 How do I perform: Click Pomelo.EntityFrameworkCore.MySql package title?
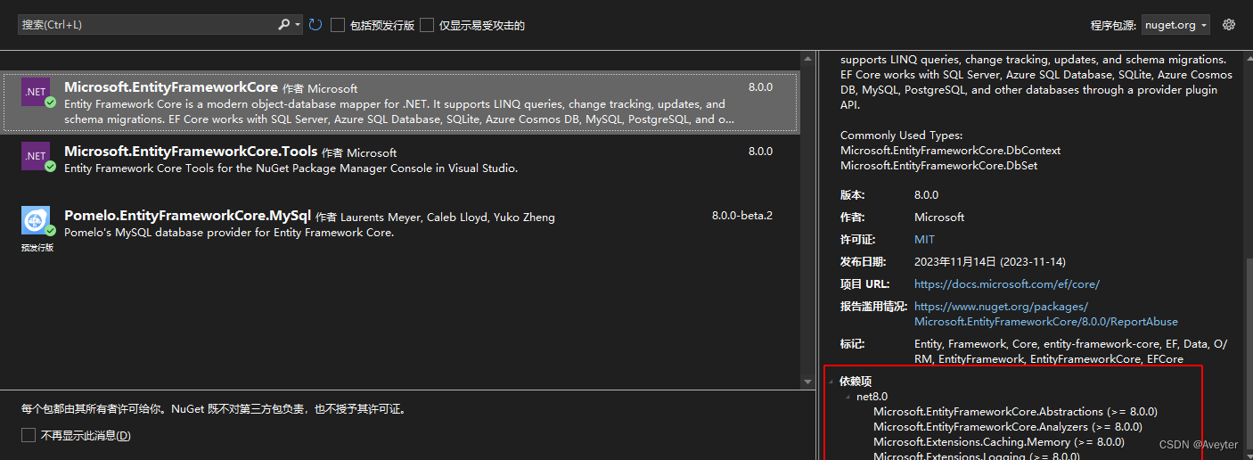pyautogui.click(x=187, y=216)
